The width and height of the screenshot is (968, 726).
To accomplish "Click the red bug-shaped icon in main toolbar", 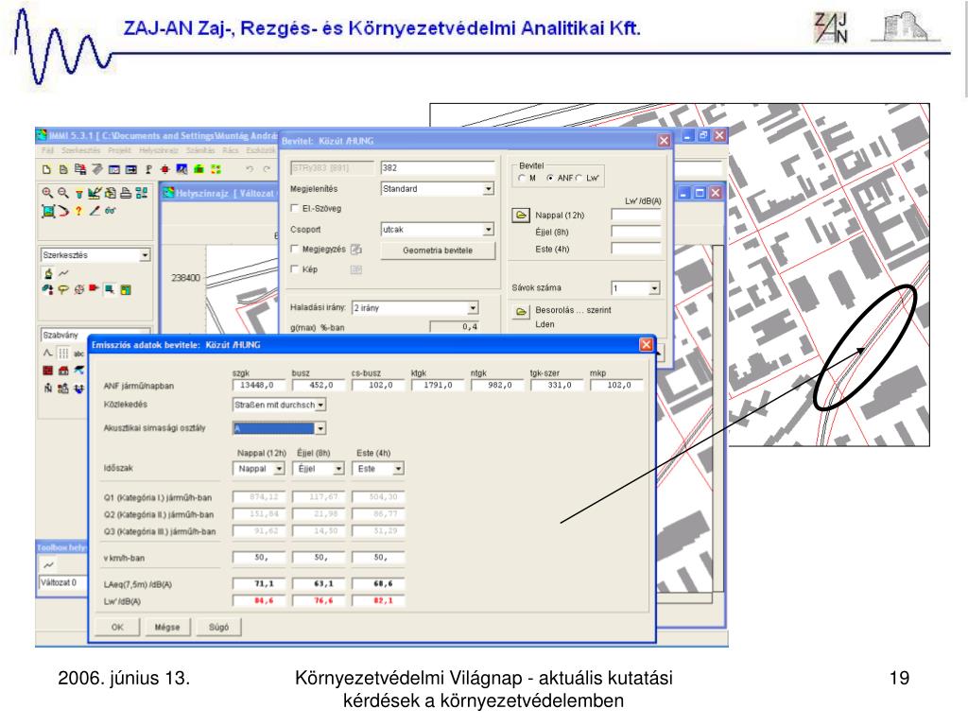I will (x=164, y=169).
